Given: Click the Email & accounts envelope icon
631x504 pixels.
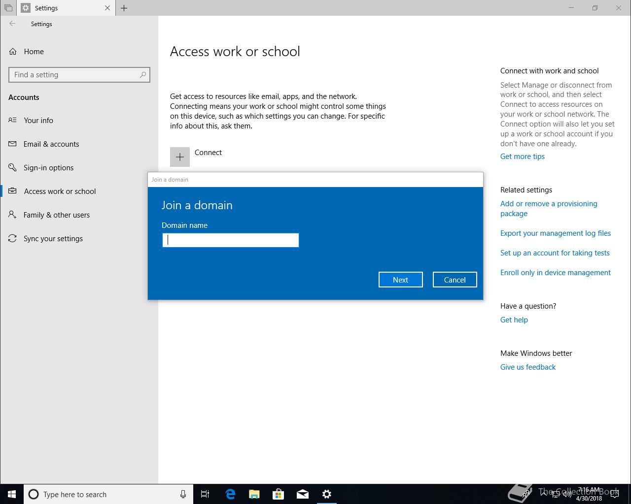Looking at the screenshot, I should pyautogui.click(x=13, y=144).
